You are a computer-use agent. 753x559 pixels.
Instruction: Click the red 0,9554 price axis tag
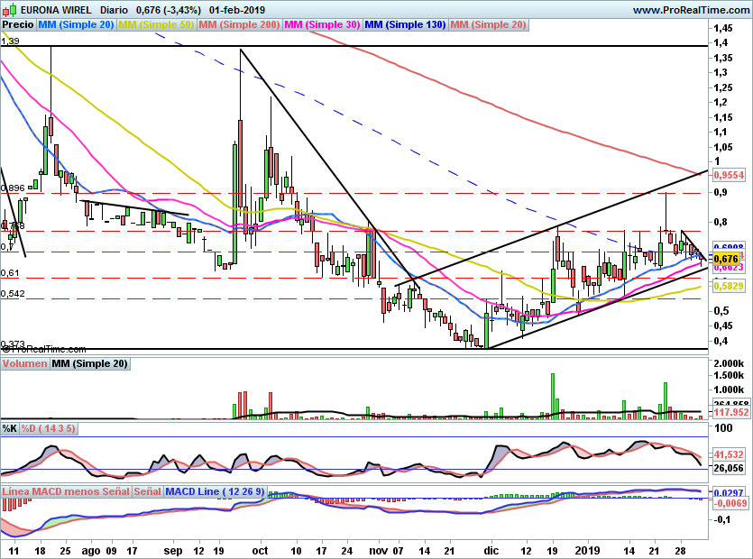click(x=728, y=175)
